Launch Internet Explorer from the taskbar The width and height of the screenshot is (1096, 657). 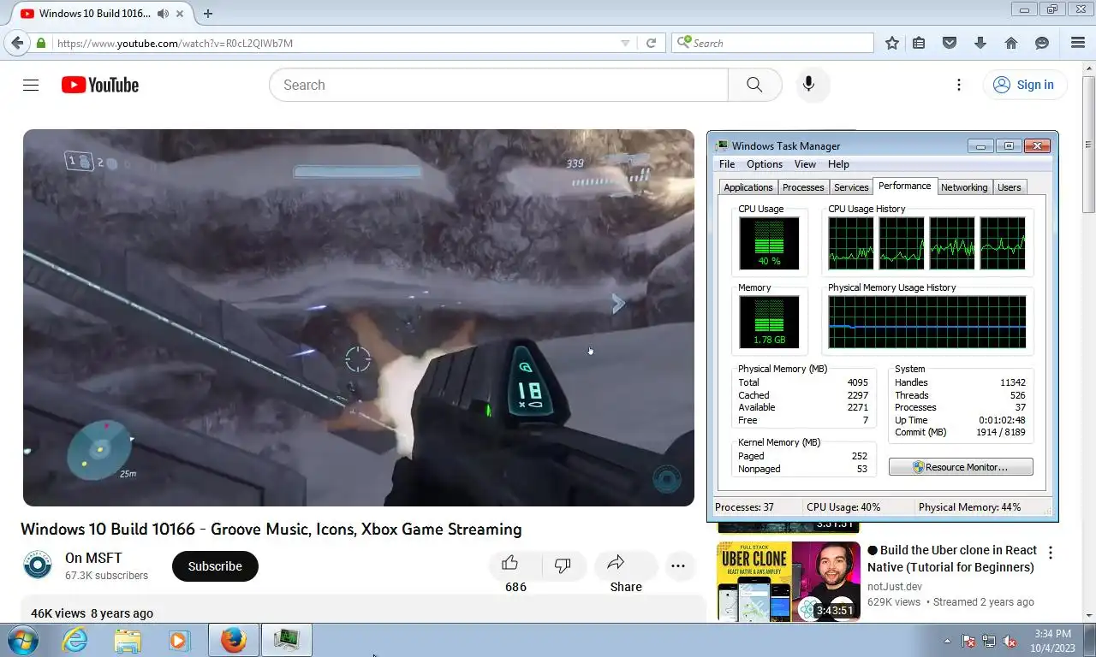[x=74, y=640]
